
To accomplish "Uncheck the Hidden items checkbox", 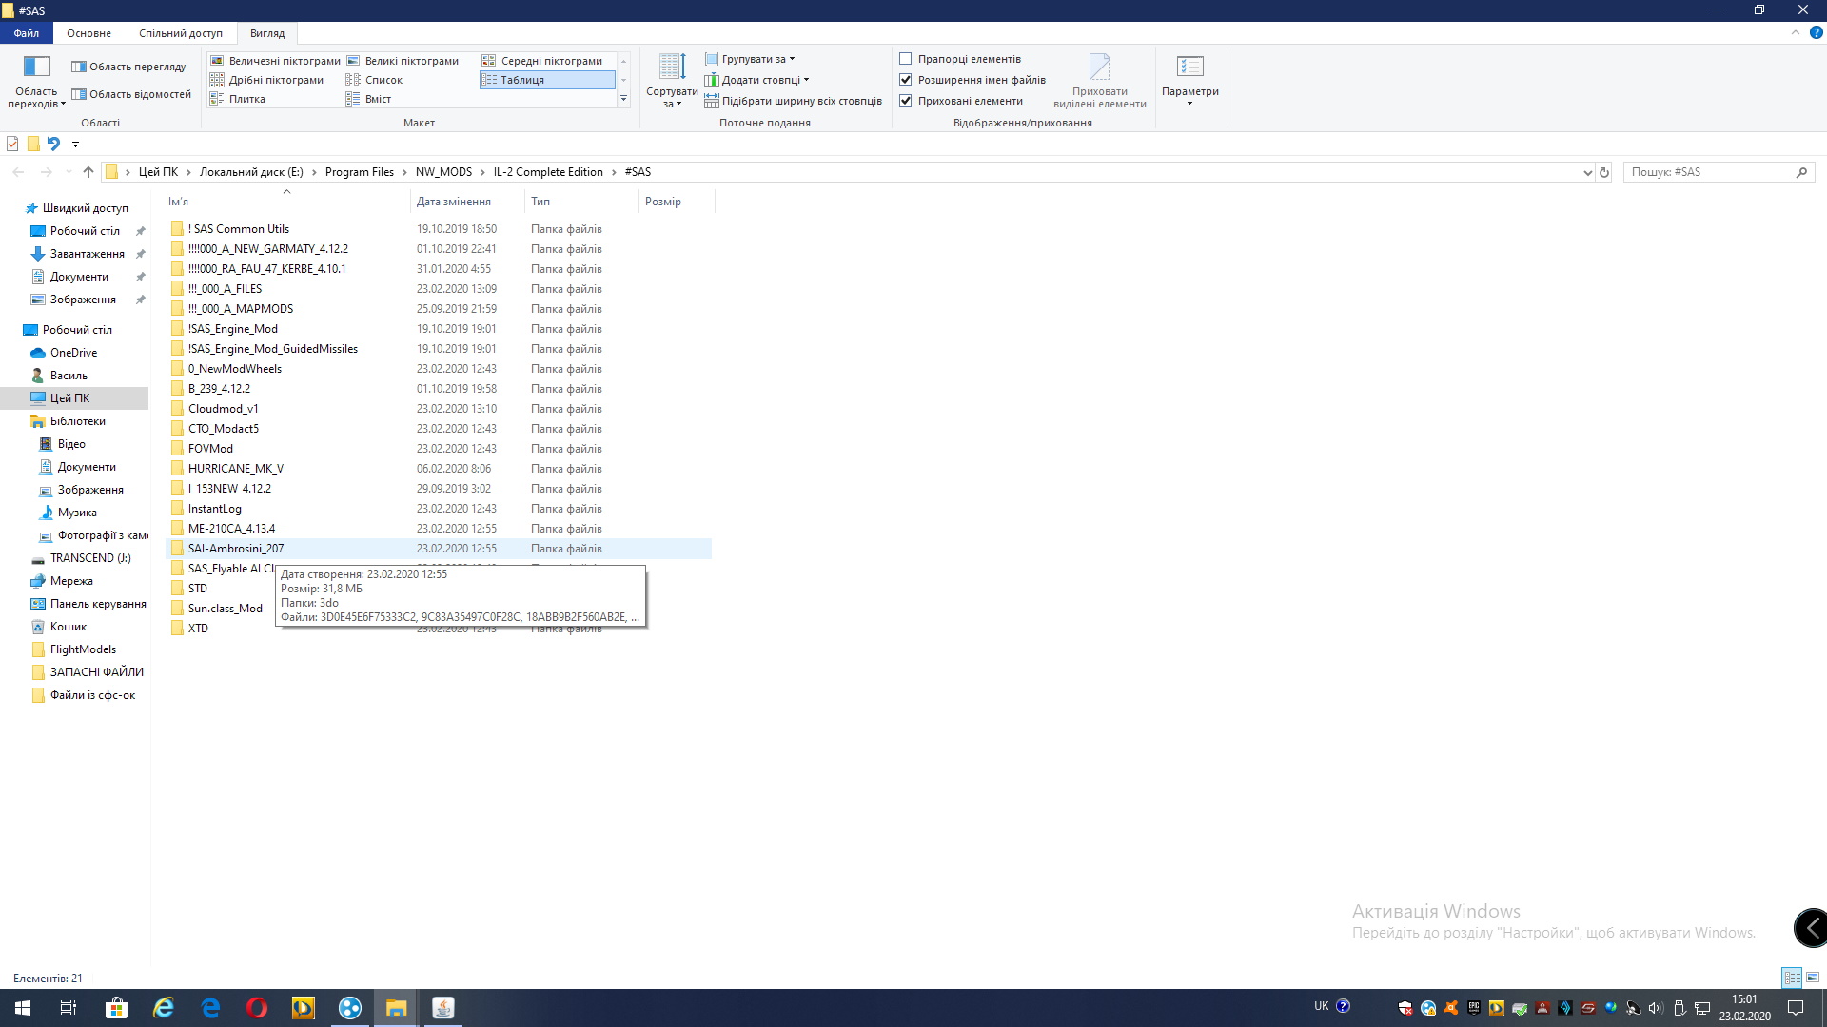I will [906, 101].
